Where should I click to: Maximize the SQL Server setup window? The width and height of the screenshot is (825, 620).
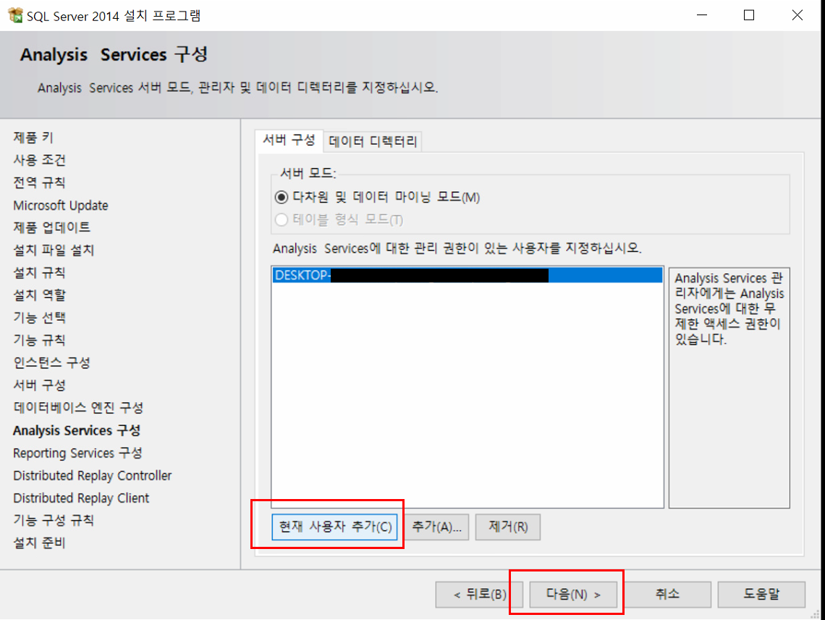tap(749, 15)
